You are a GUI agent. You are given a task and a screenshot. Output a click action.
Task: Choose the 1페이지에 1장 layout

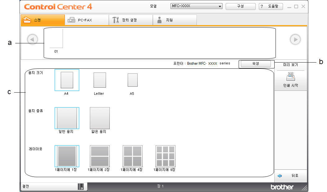(67, 156)
